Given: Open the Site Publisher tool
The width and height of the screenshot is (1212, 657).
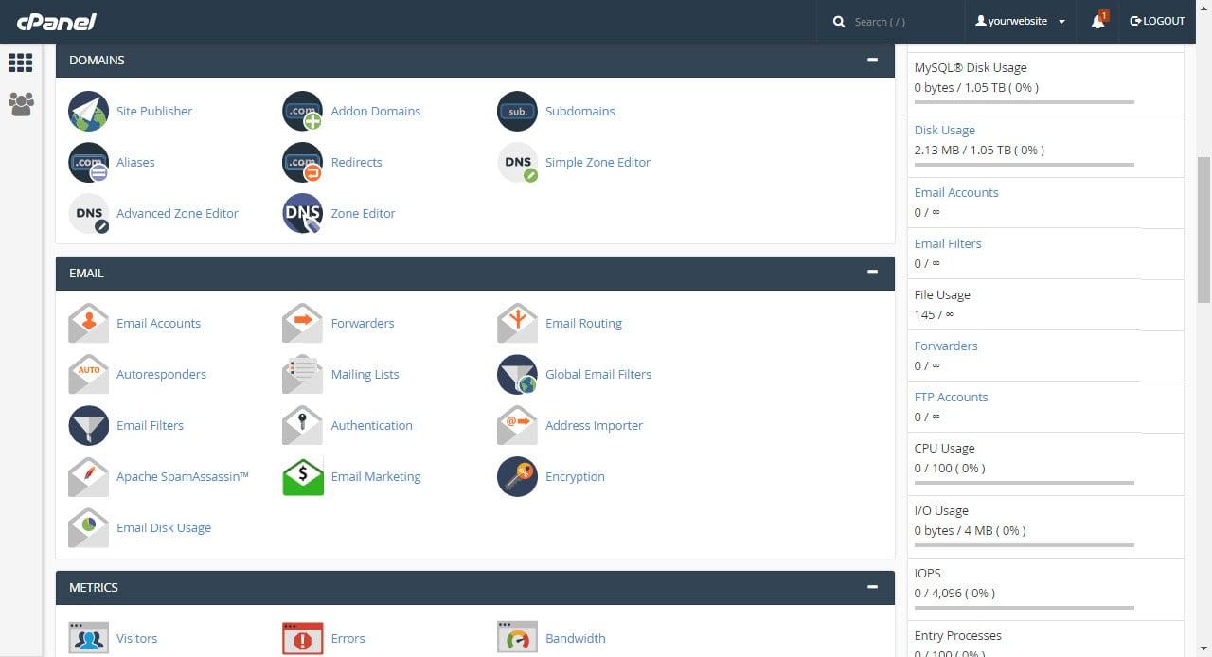Looking at the screenshot, I should (153, 111).
